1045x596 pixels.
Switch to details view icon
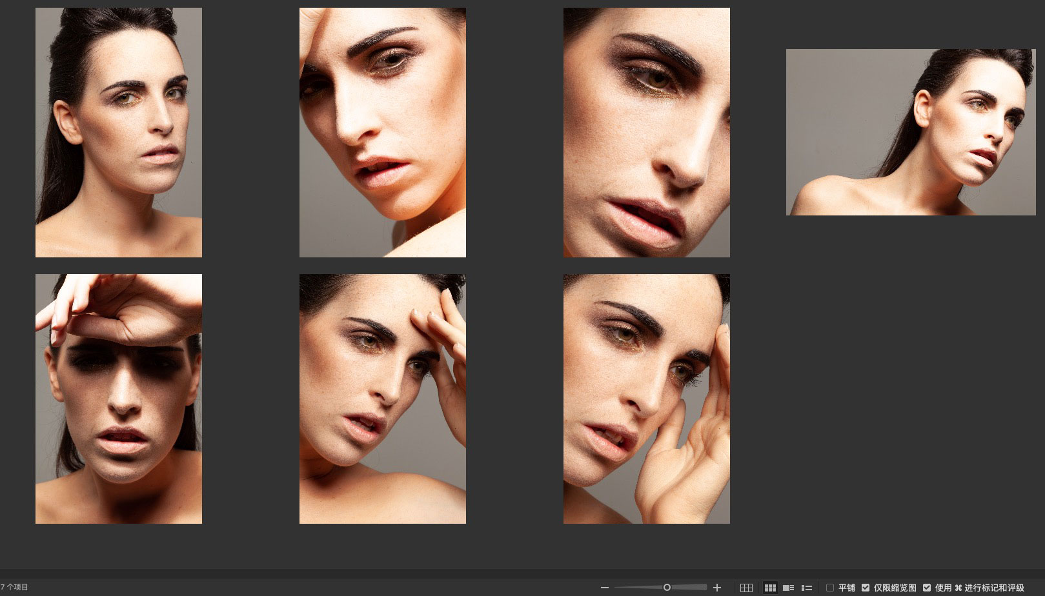coord(788,588)
